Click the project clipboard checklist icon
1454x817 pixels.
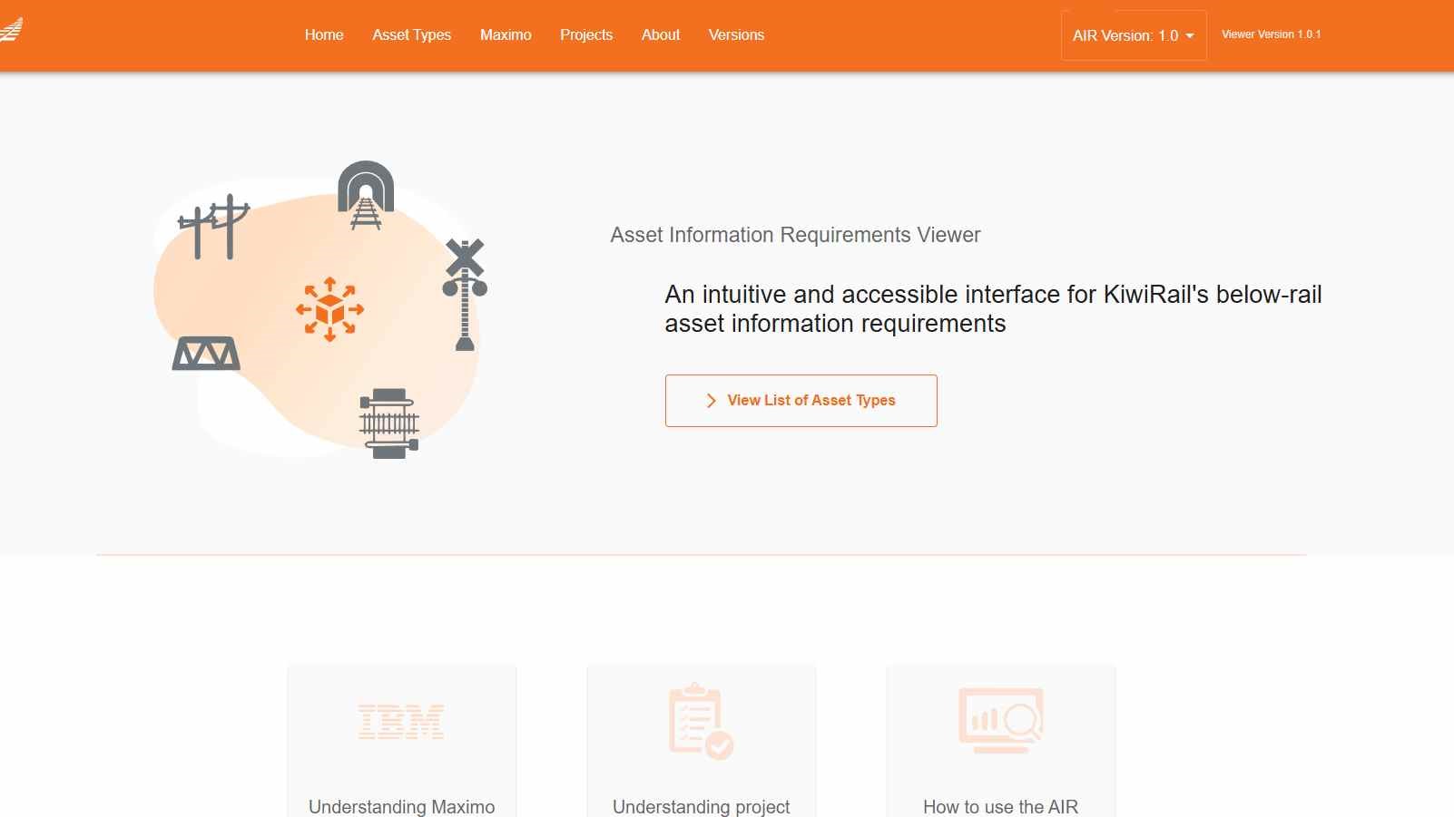(701, 721)
